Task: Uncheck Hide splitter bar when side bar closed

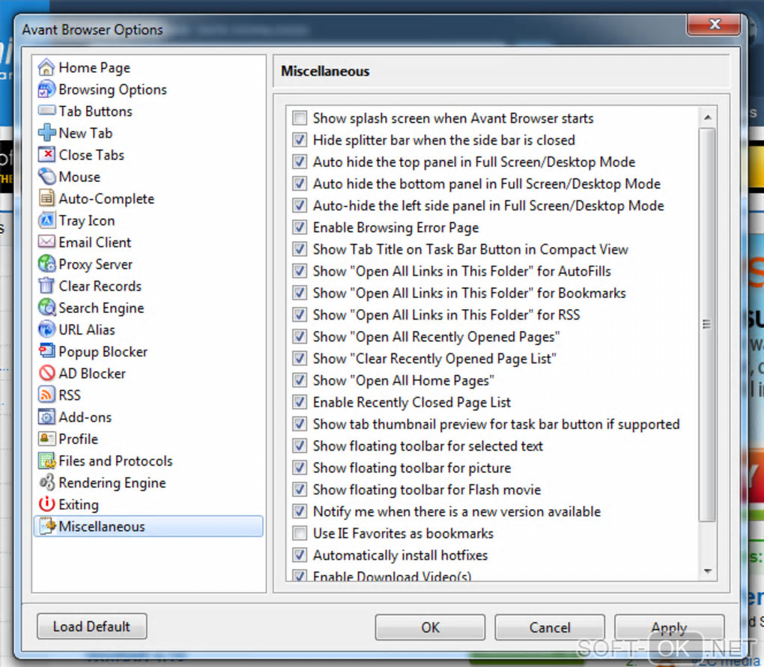Action: click(299, 140)
